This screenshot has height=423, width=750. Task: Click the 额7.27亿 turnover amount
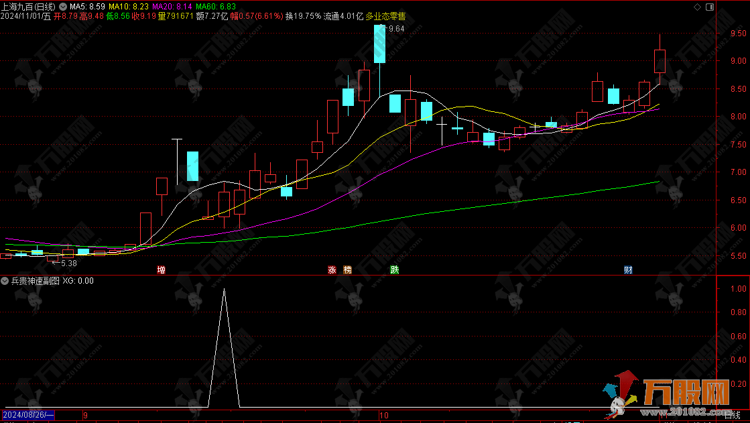pos(212,16)
